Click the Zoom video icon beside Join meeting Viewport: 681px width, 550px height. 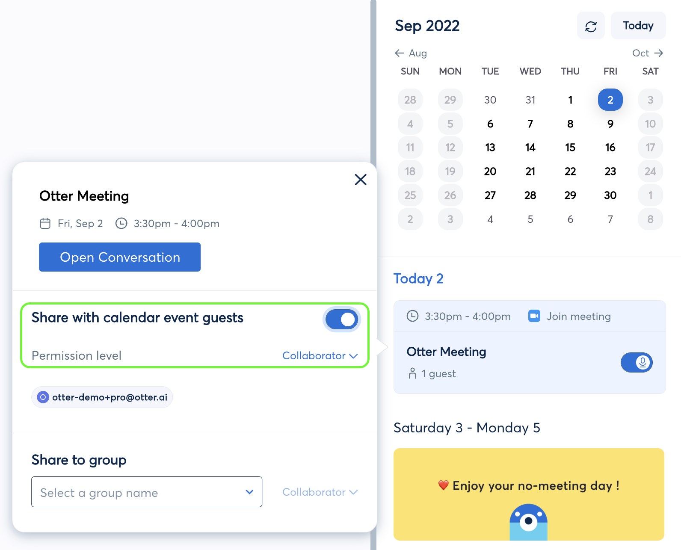534,316
